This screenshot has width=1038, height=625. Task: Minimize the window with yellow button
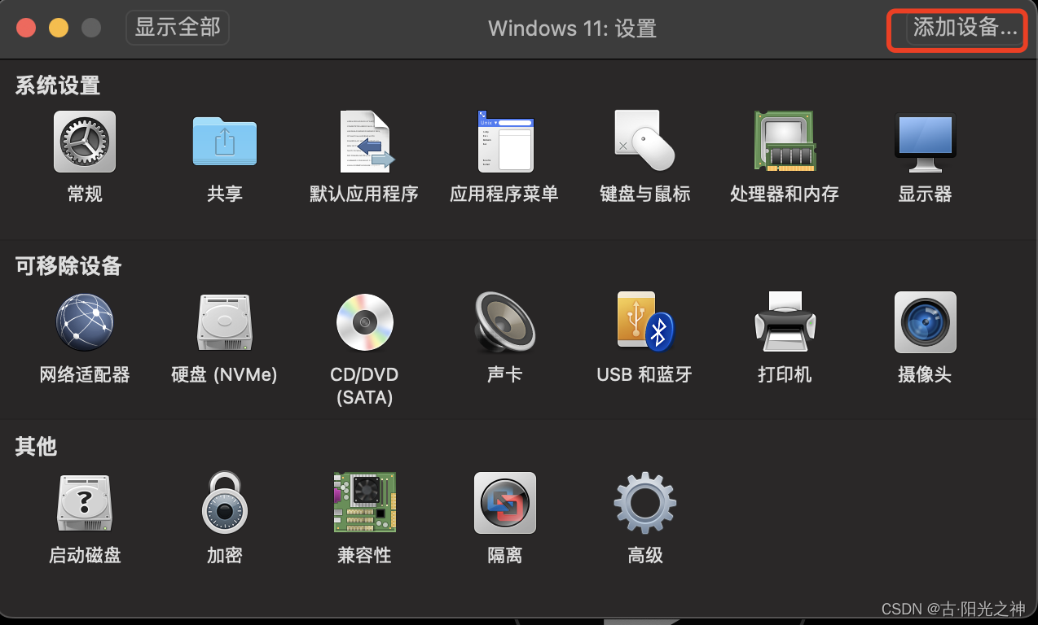click(x=59, y=28)
